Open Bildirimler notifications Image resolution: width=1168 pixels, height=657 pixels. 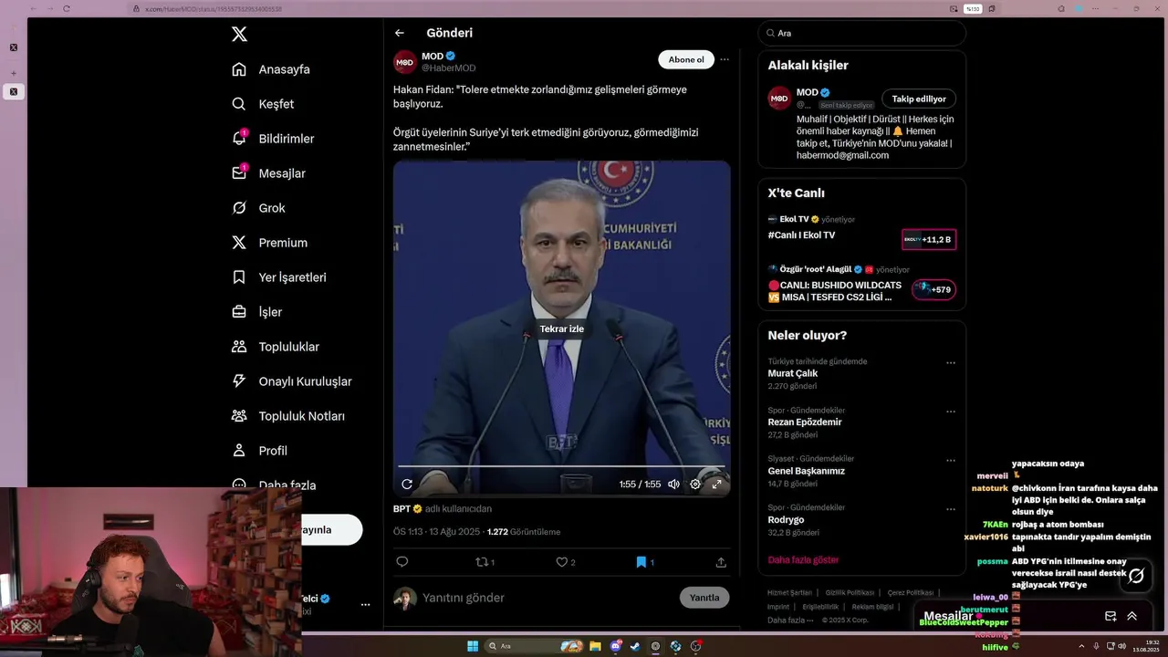(273, 139)
